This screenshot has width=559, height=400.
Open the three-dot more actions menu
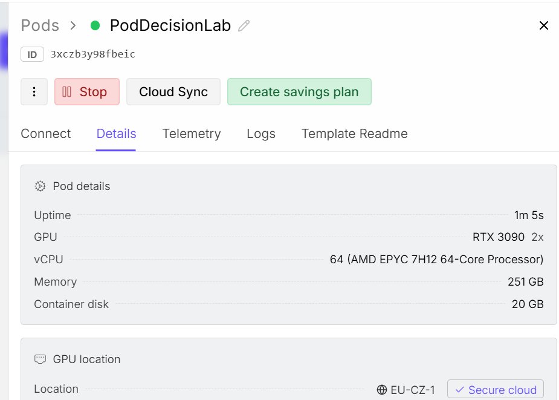[34, 92]
